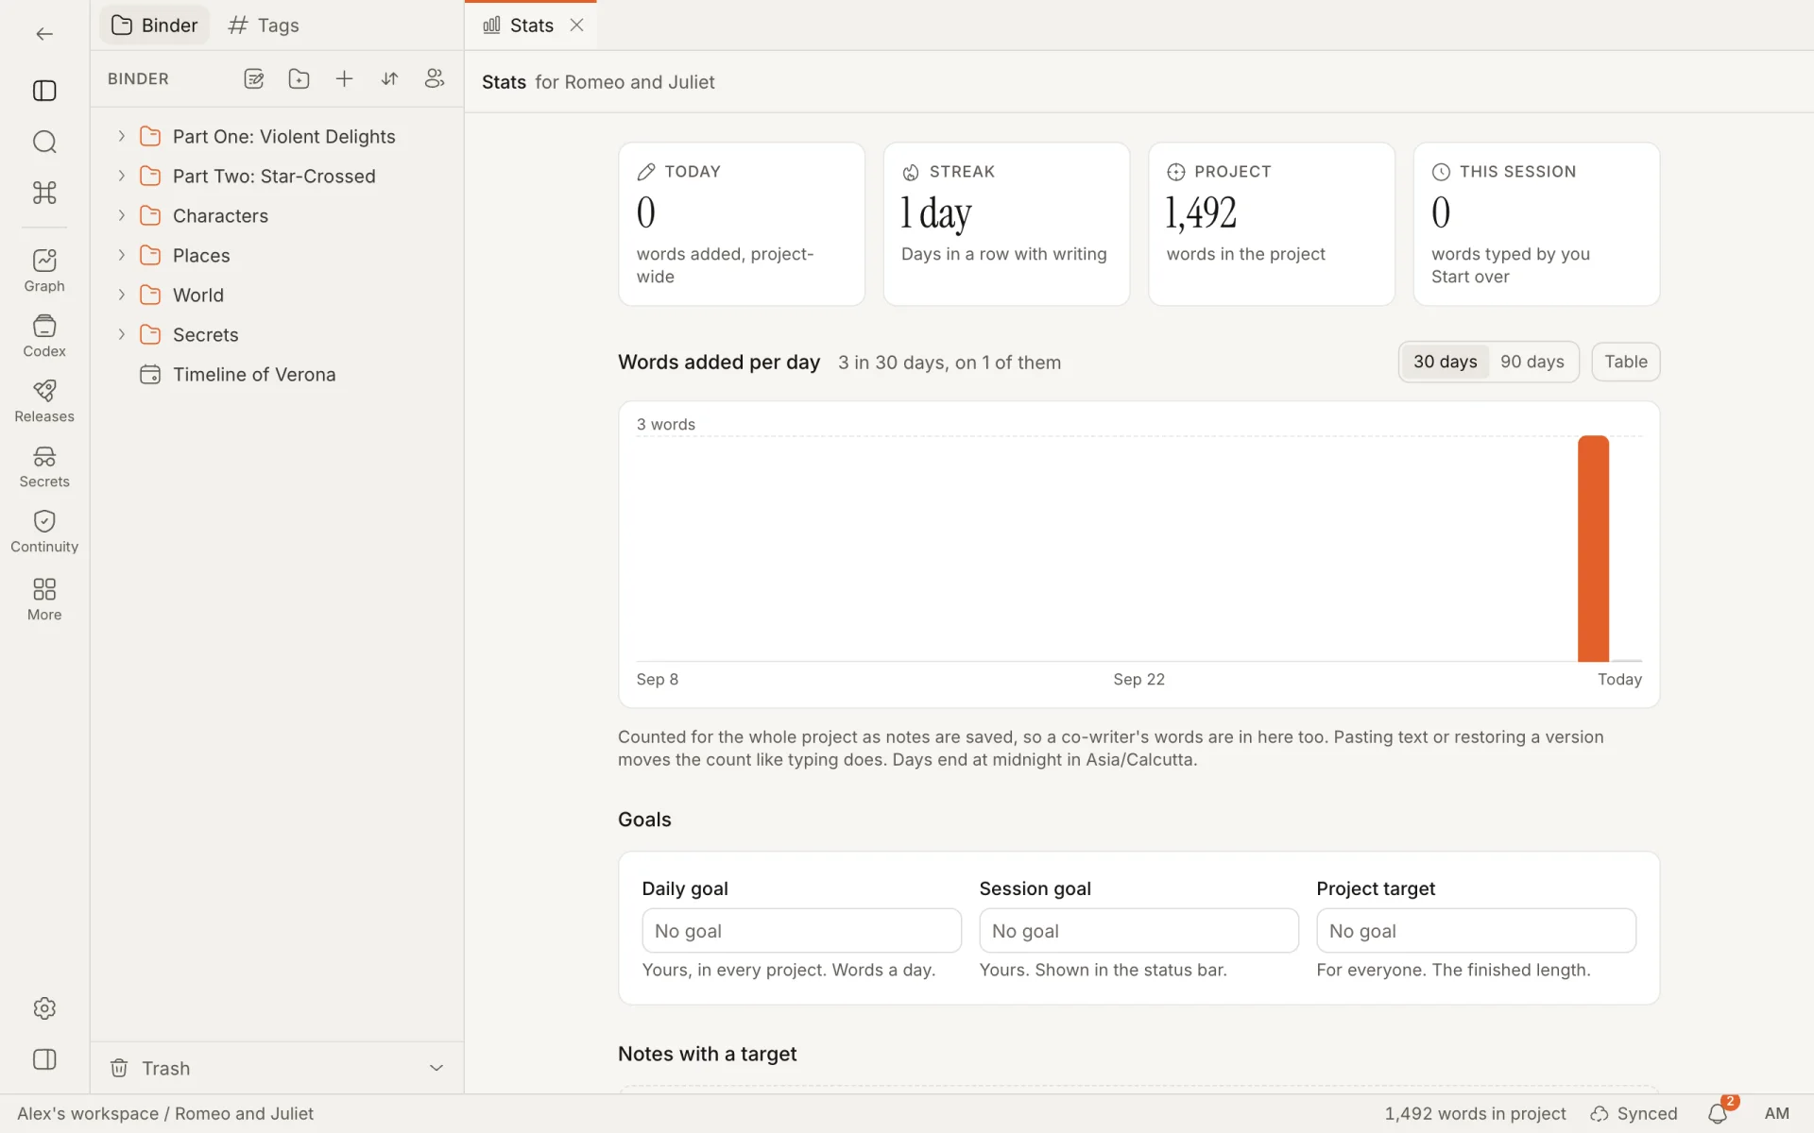1814x1133 pixels.
Task: Open the Secrets sidebar section
Action: click(44, 466)
